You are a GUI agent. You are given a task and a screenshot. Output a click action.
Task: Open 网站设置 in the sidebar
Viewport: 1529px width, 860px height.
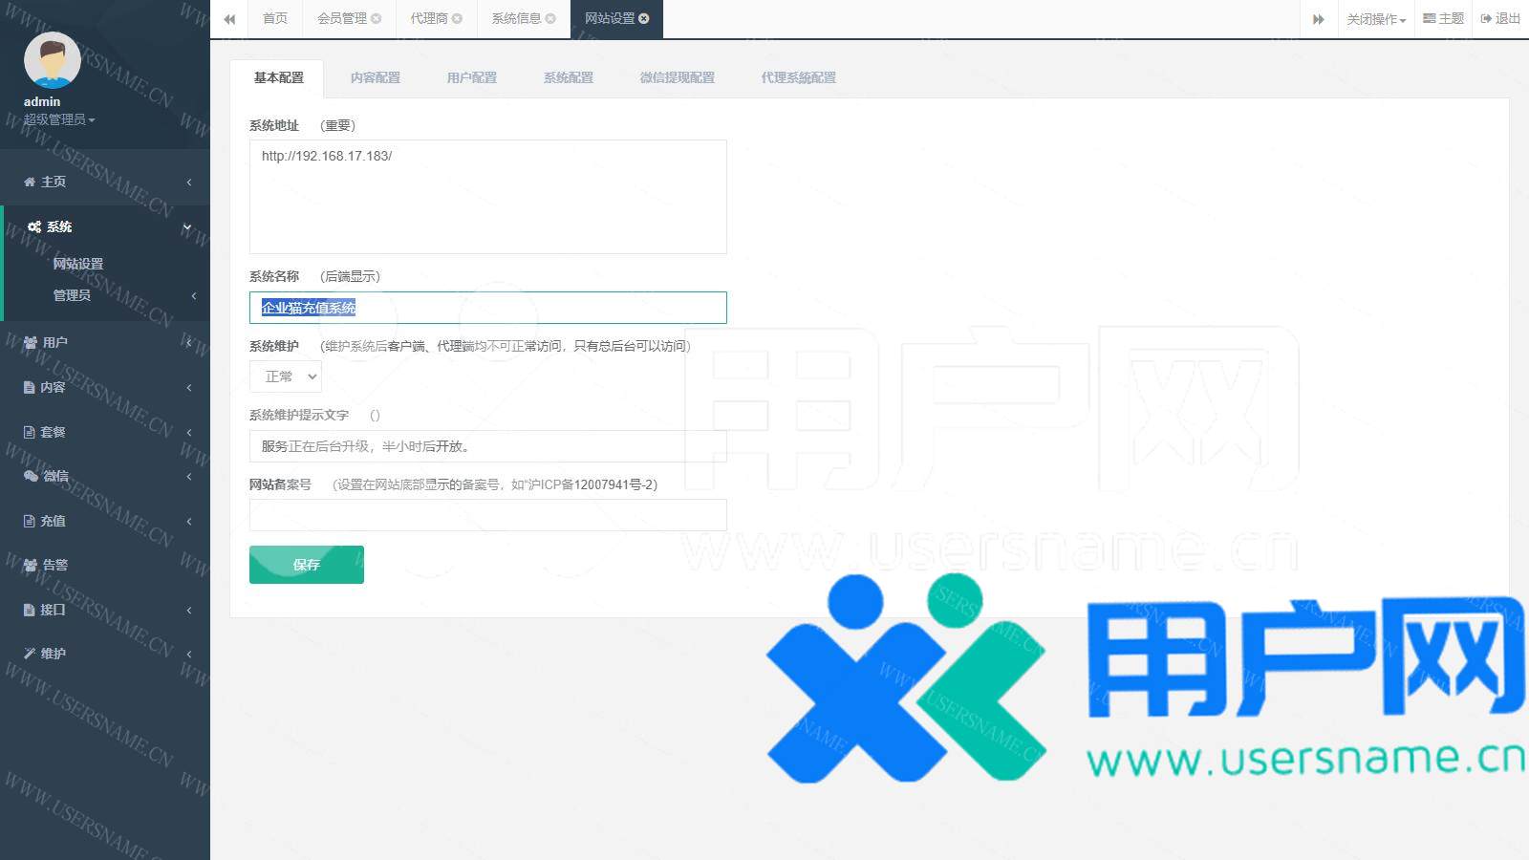pyautogui.click(x=78, y=264)
